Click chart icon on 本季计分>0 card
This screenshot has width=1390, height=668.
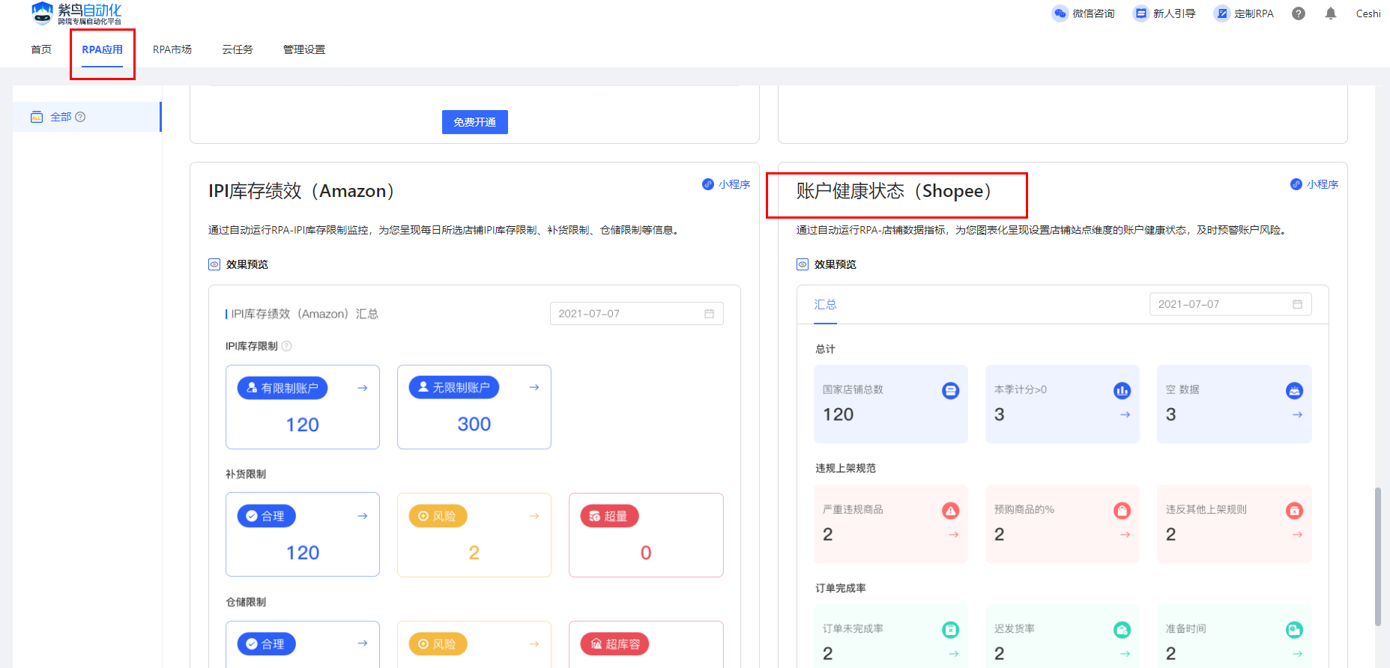1122,390
